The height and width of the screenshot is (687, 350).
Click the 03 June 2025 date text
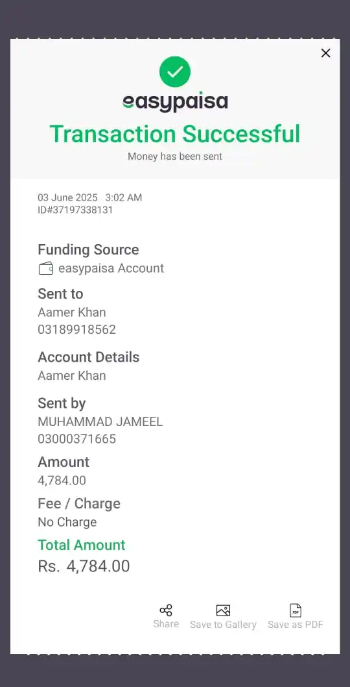point(68,197)
